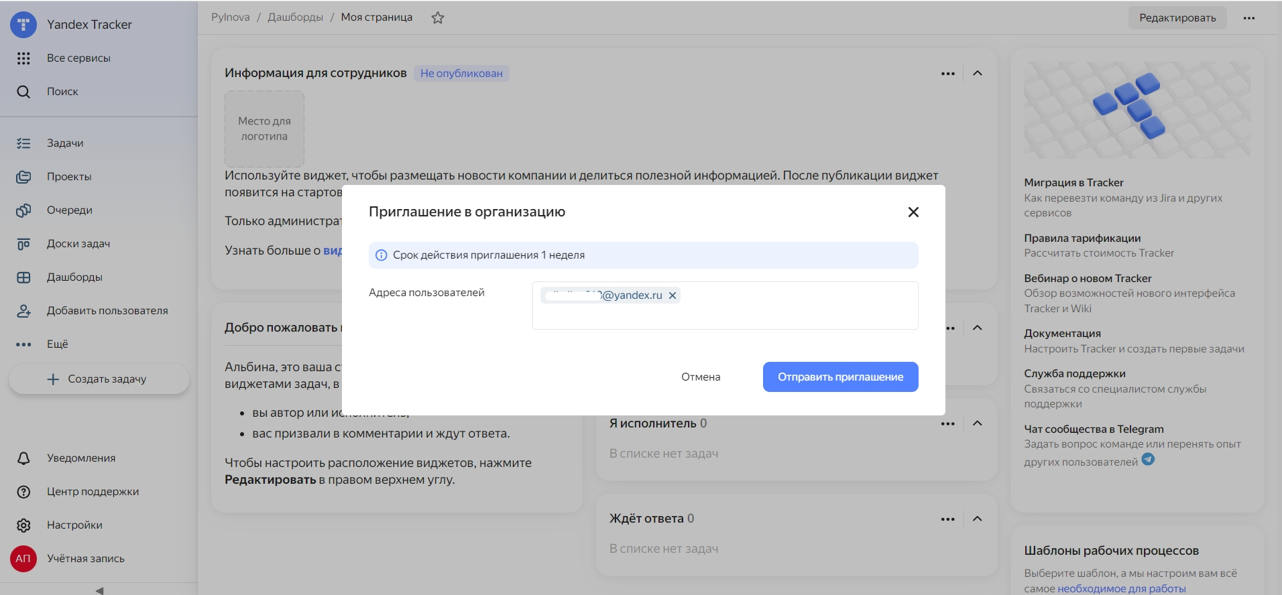
Task: Open the Queues icon in sidebar
Action: point(23,210)
